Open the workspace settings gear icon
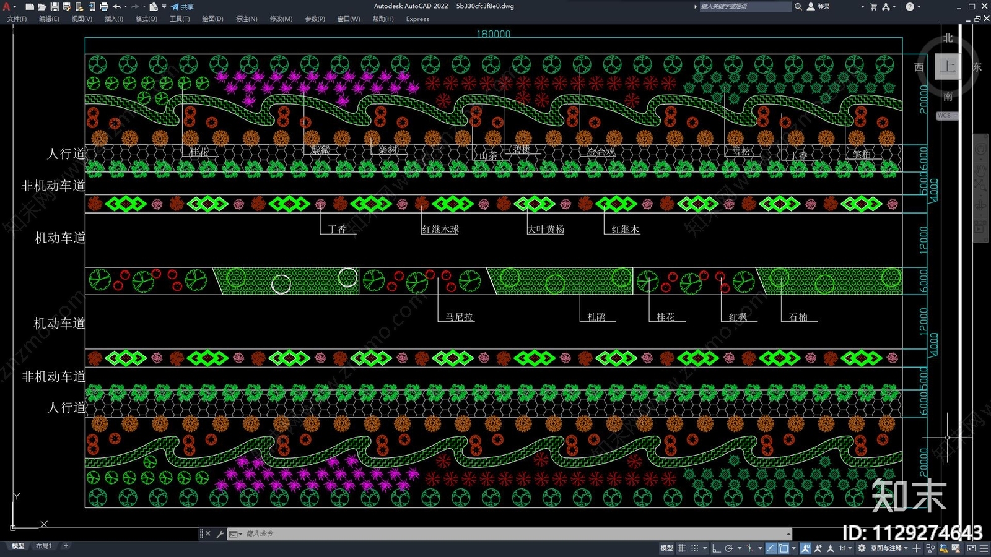The image size is (991, 557). [862, 548]
